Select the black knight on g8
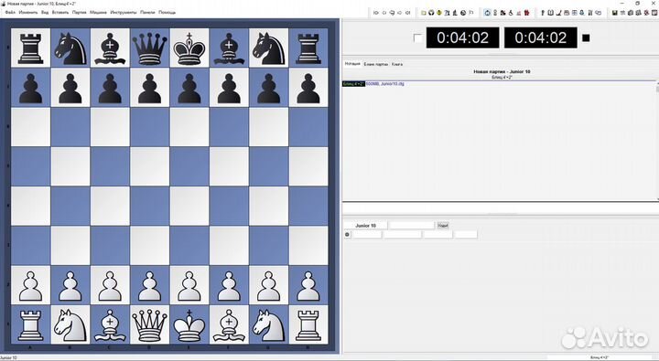The height and width of the screenshot is (361, 659). click(x=268, y=48)
